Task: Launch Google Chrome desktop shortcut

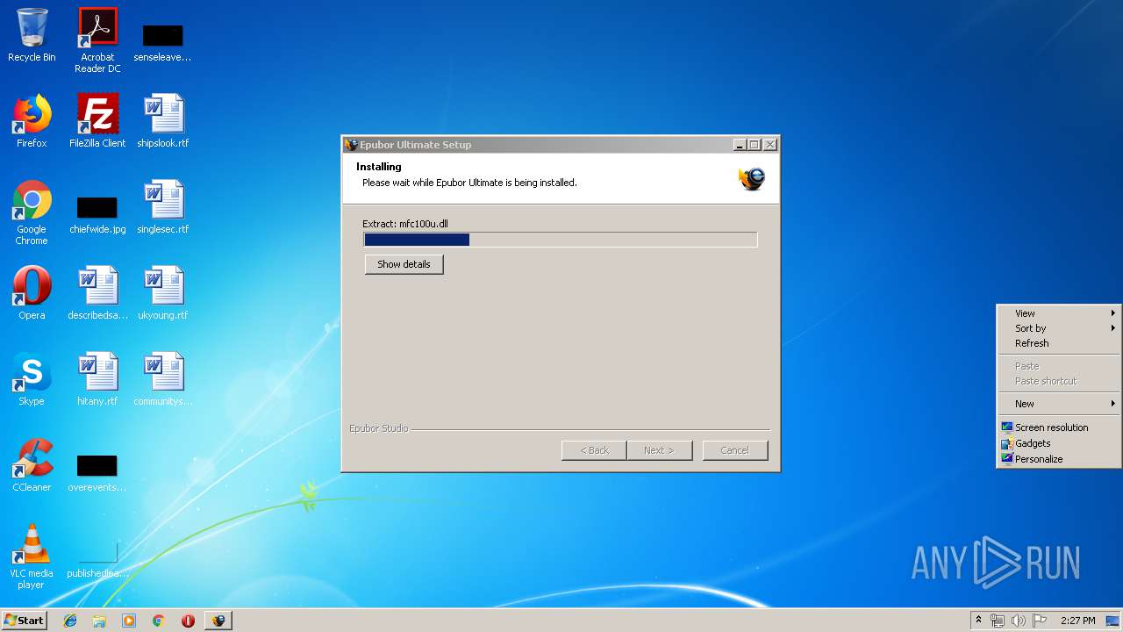Action: click(32, 212)
